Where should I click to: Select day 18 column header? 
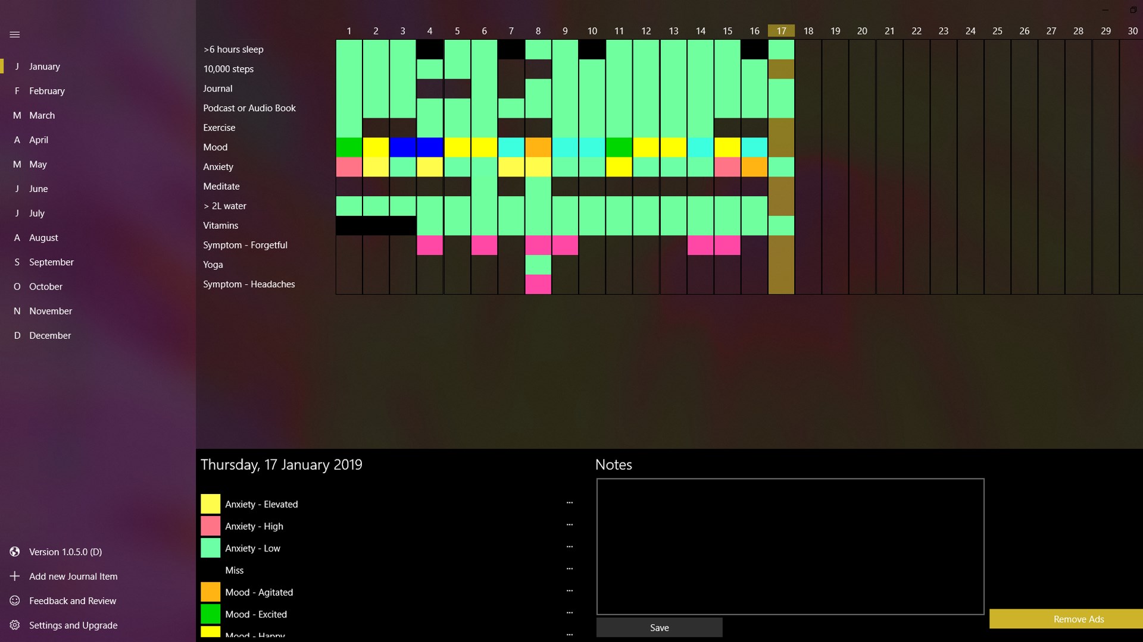click(808, 31)
